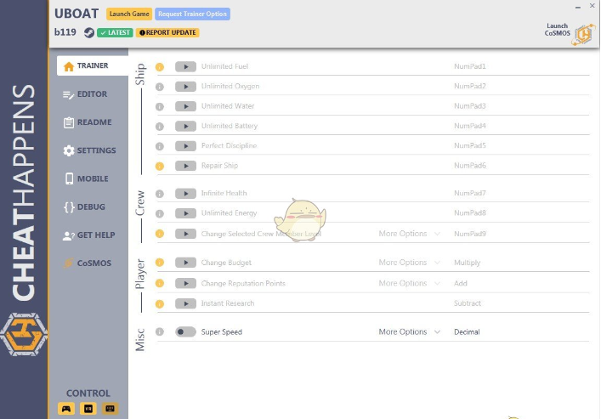Expand More Options for Change Selected Crew Member Level
Screen dimensions: 601x419
click(x=410, y=234)
